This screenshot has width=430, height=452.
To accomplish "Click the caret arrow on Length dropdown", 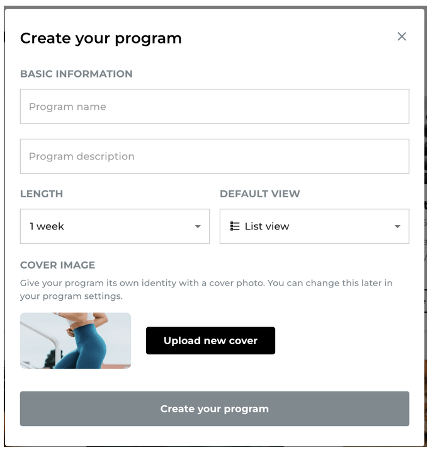I will coord(198,227).
